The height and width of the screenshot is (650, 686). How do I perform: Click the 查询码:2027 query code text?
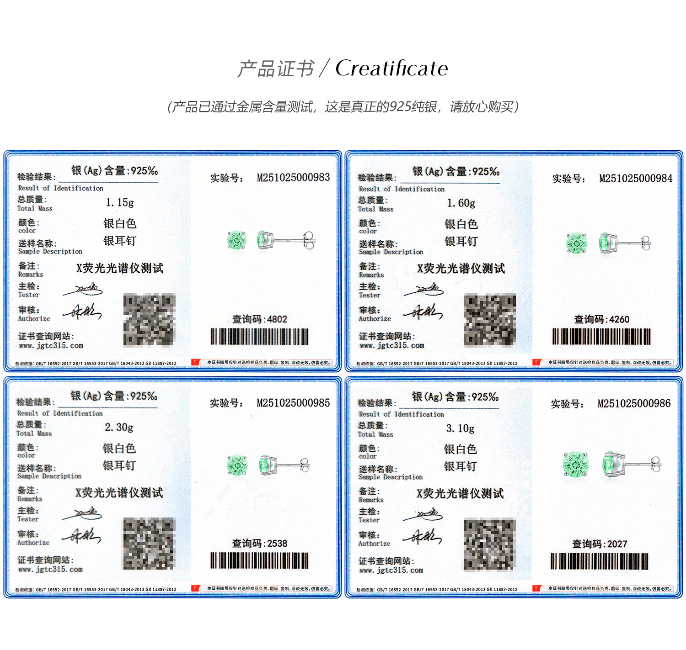(x=600, y=544)
